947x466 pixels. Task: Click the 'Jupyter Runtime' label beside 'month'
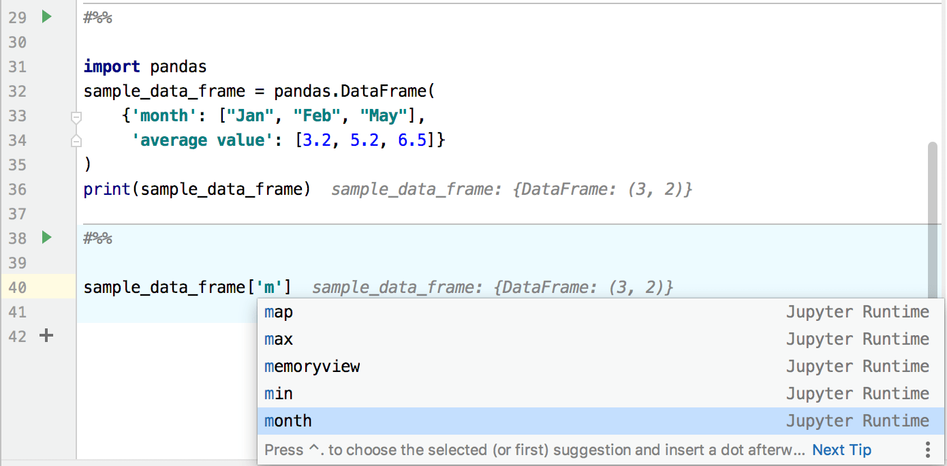(858, 420)
